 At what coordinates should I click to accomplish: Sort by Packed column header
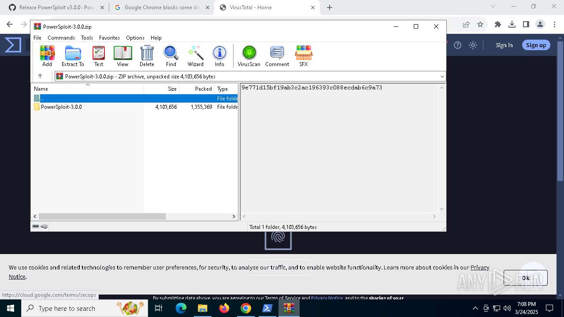click(197, 88)
